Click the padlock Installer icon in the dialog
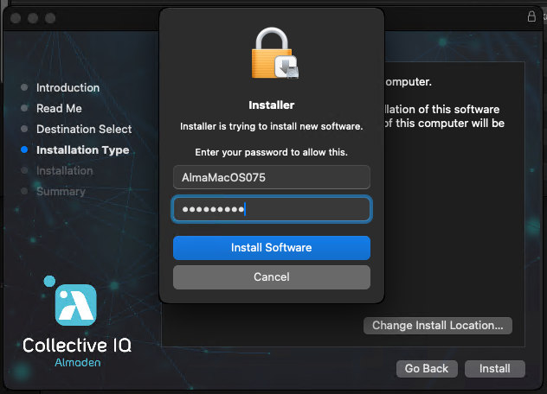Image resolution: width=547 pixels, height=394 pixels. point(272,55)
